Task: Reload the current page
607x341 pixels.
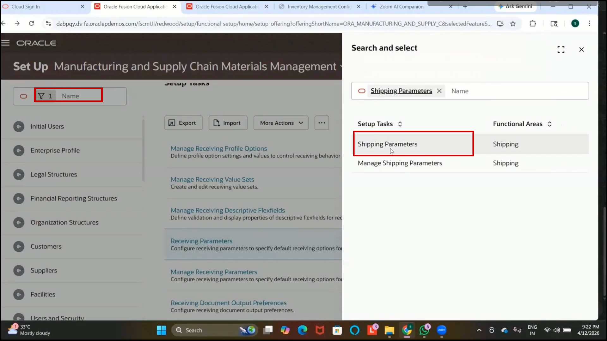Action: coord(31,23)
